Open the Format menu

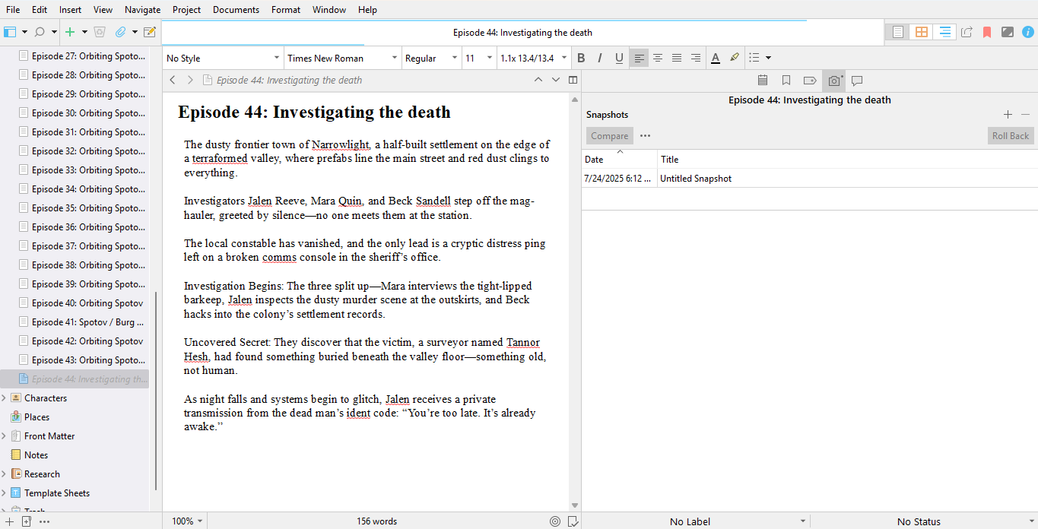tap(285, 10)
